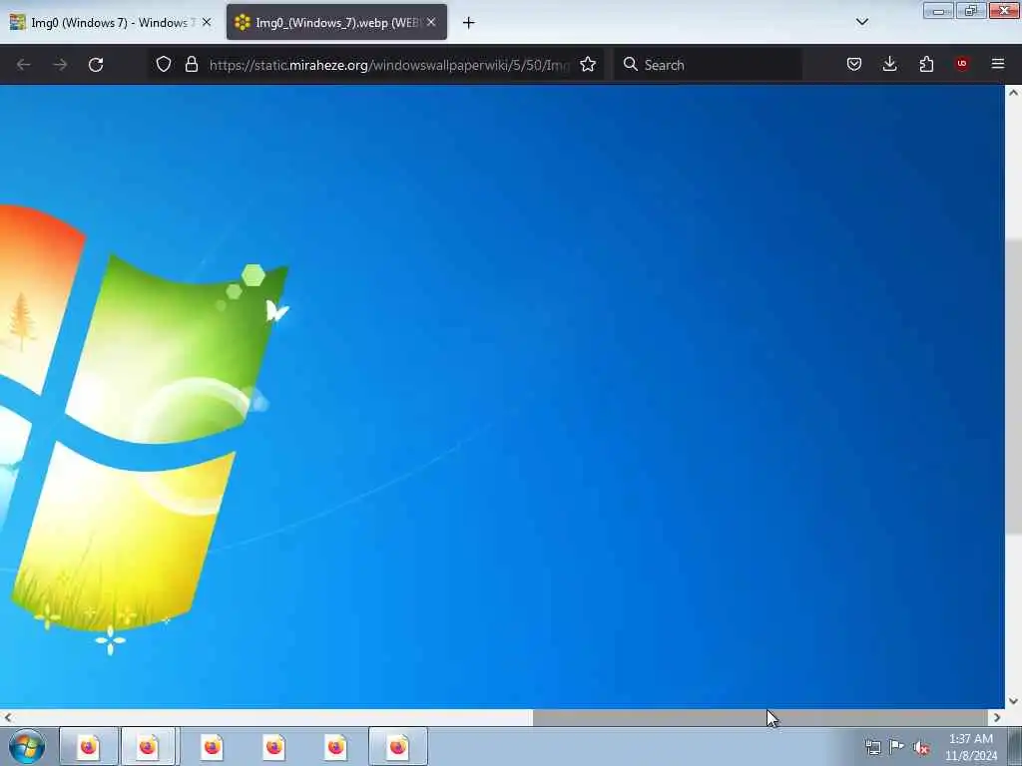The height and width of the screenshot is (766, 1022).
Task: Click the scroll down arrow
Action: pyautogui.click(x=1013, y=701)
